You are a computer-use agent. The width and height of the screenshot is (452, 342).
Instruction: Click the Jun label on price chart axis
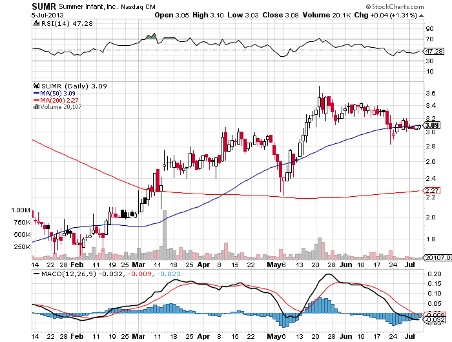point(345,265)
